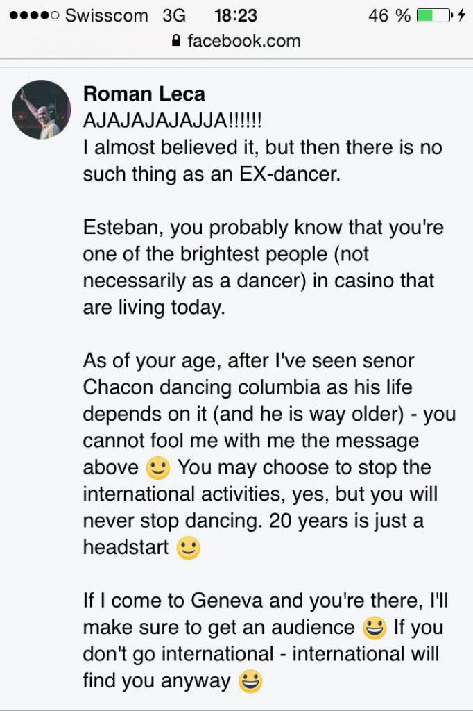Screen dimensions: 473x711
Task: Click the padlock icon beside facebook.com
Action: tap(177, 41)
